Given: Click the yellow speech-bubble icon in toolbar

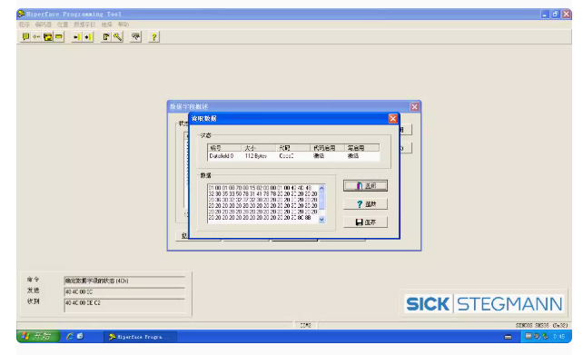Looking at the screenshot, I should click(25, 37).
